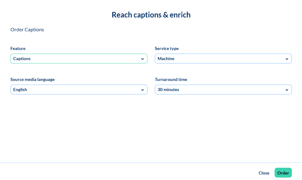This screenshot has width=302, height=180.
Task: Click the "Turnaround time" field label
Action: point(171,79)
